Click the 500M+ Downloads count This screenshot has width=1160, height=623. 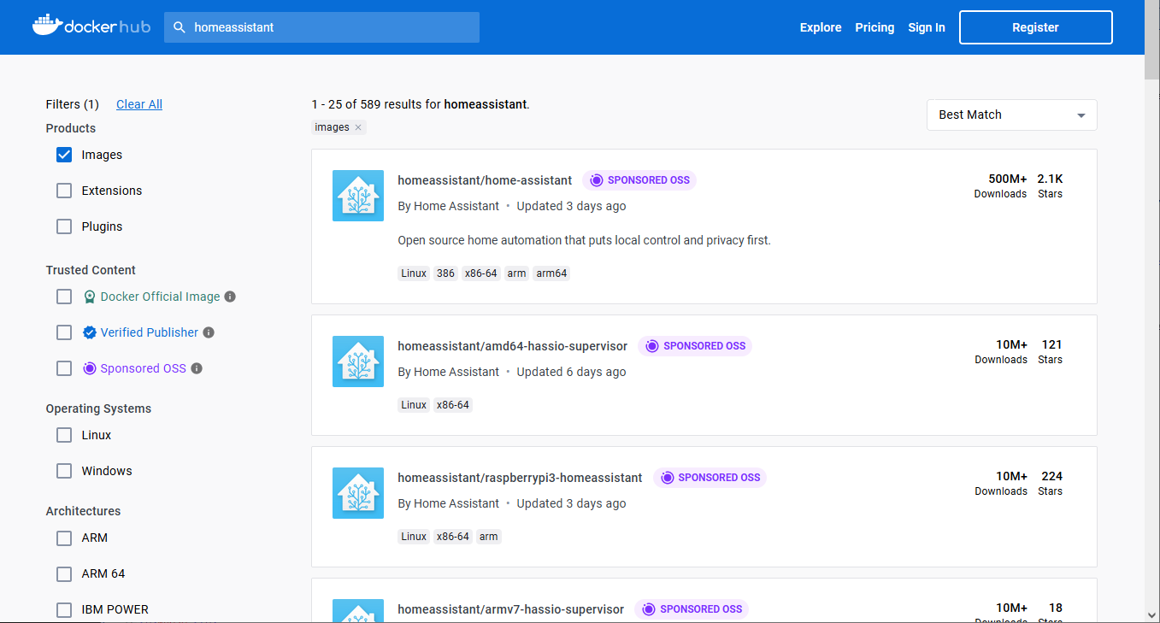click(1000, 185)
